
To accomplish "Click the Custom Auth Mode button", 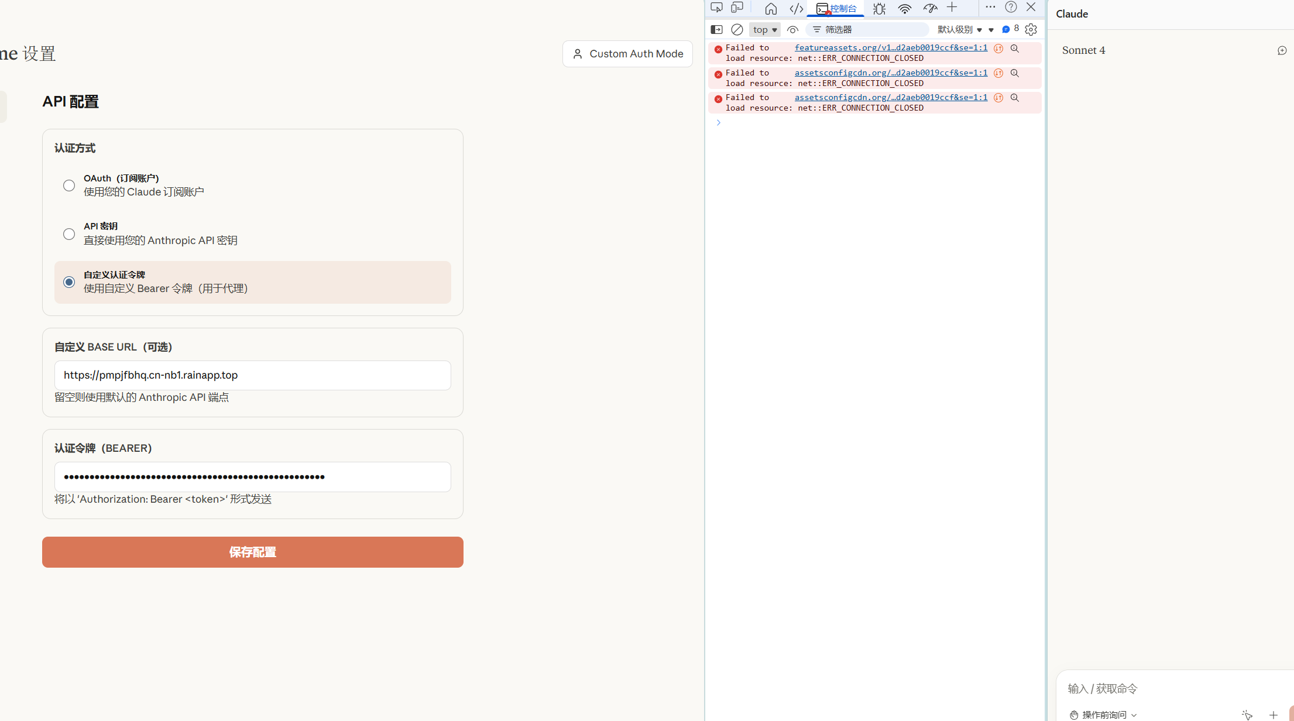I will pos(627,54).
